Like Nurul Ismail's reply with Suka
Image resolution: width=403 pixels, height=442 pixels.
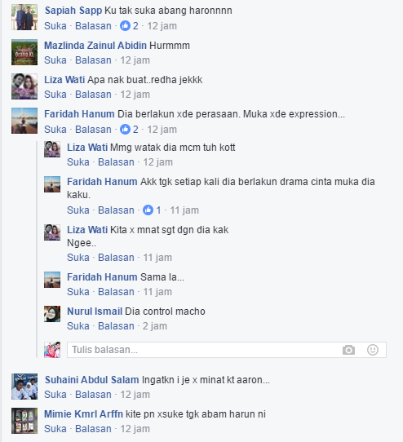click(78, 326)
